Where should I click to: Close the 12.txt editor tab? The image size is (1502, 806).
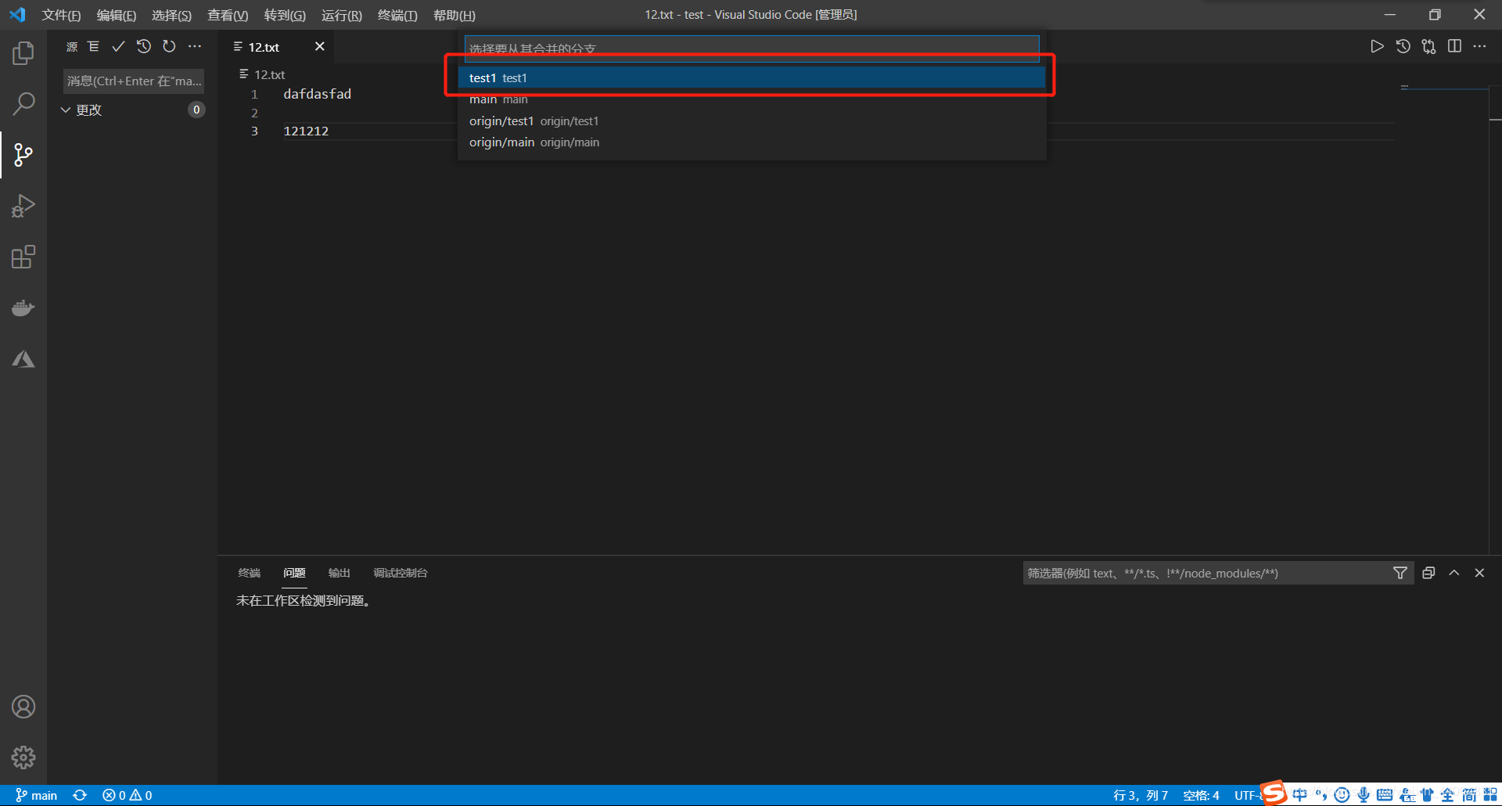[x=319, y=47]
